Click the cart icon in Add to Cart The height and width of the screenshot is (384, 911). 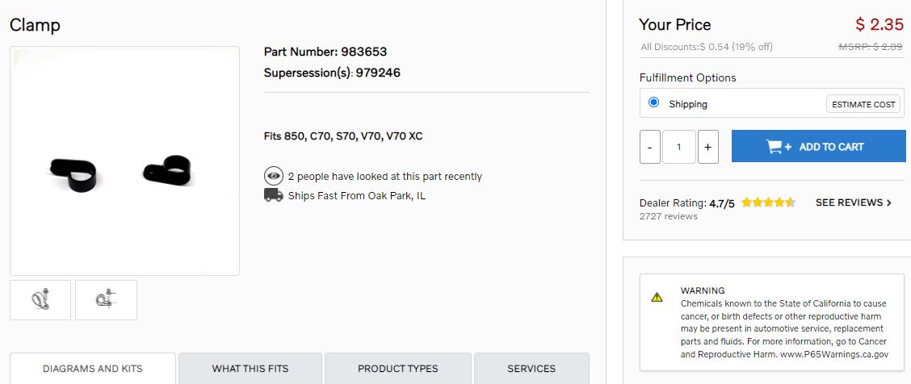[779, 147]
